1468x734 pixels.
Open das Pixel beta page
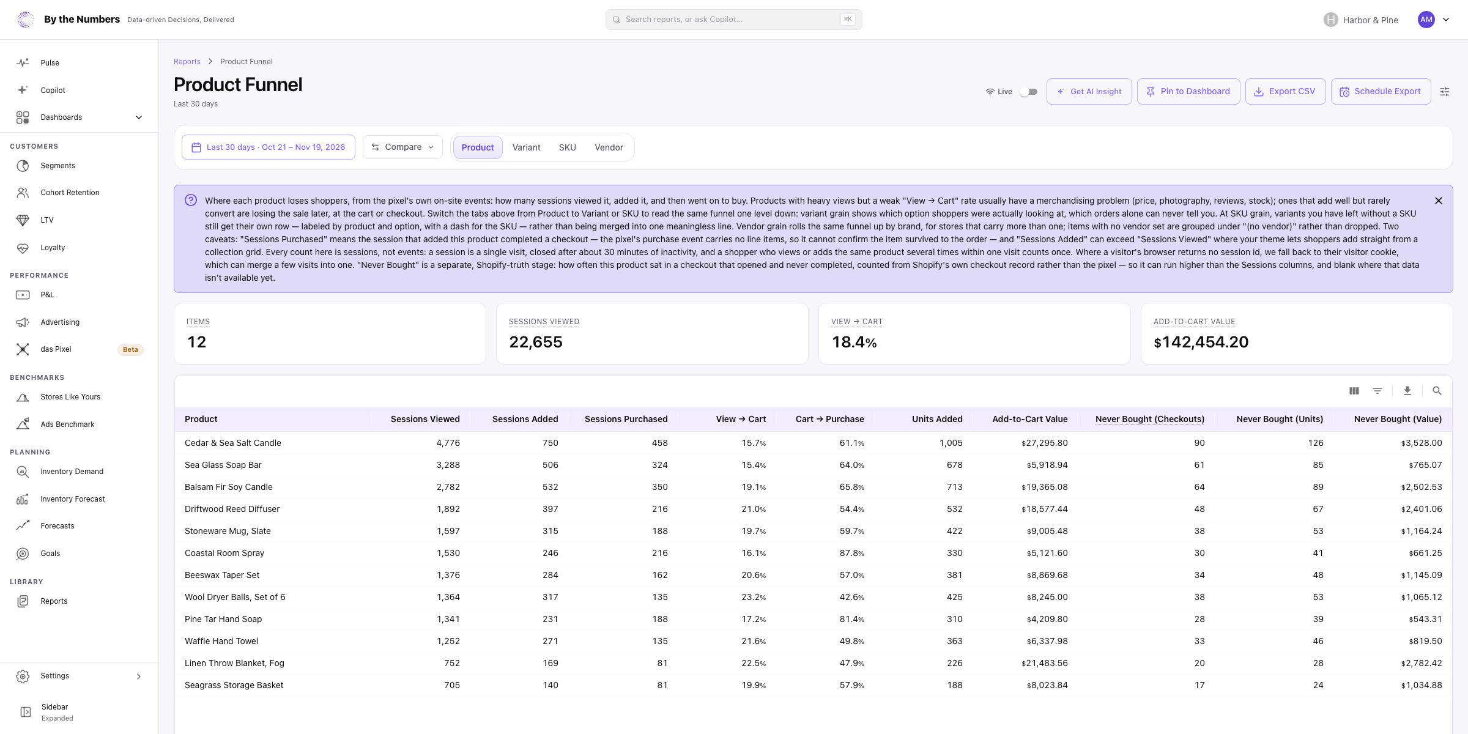[x=79, y=349]
